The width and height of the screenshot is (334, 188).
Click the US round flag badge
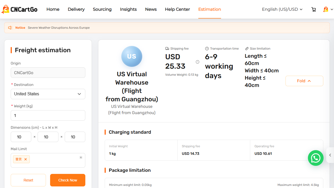(132, 56)
